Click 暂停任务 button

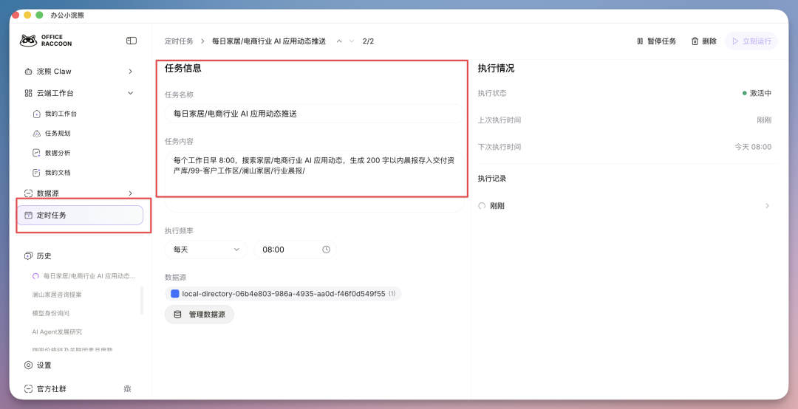657,41
